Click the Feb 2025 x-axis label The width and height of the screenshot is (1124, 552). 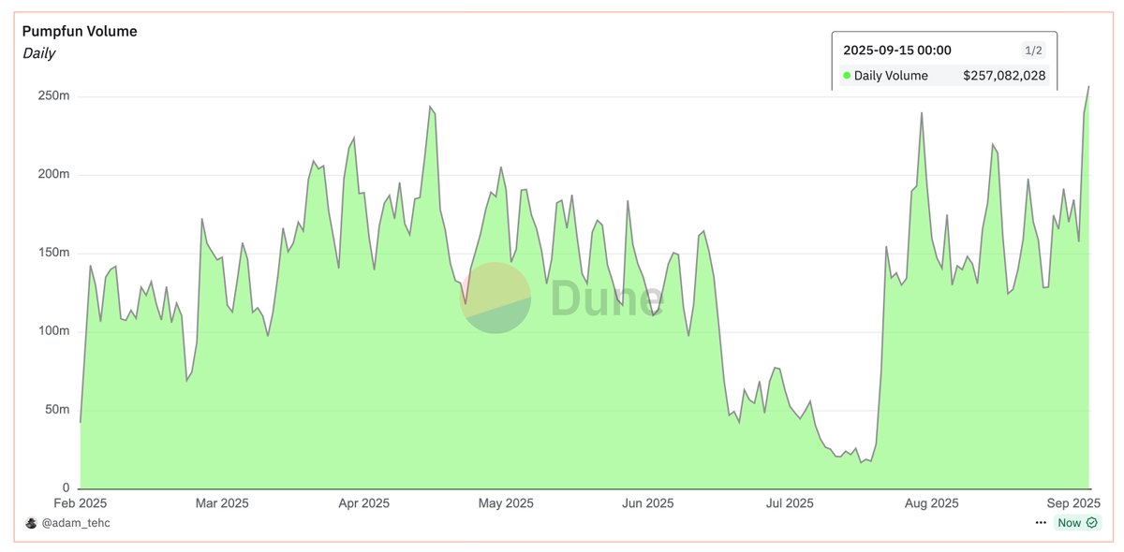point(81,503)
